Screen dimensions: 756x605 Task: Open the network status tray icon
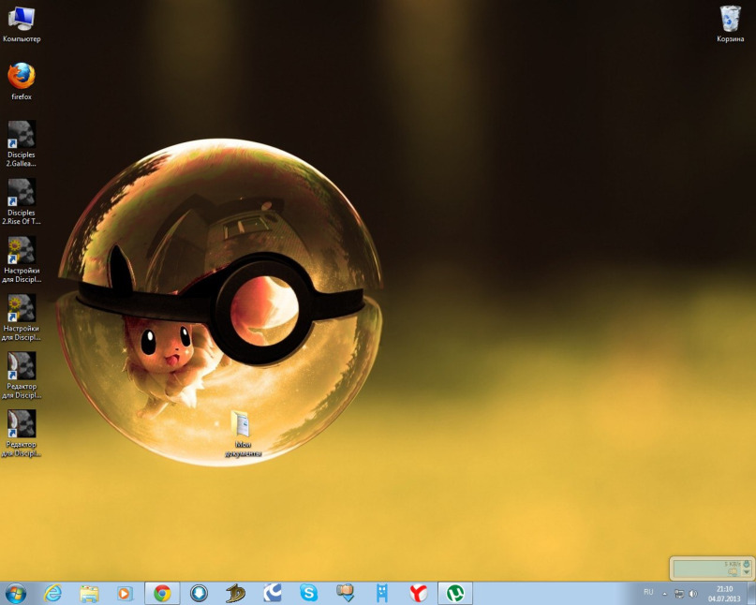pos(678,593)
